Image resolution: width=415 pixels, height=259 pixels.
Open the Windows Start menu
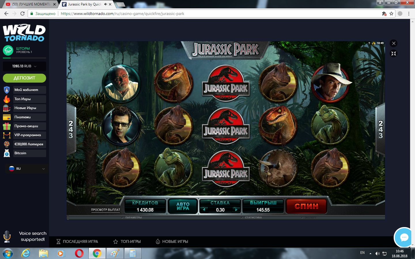tap(8, 254)
